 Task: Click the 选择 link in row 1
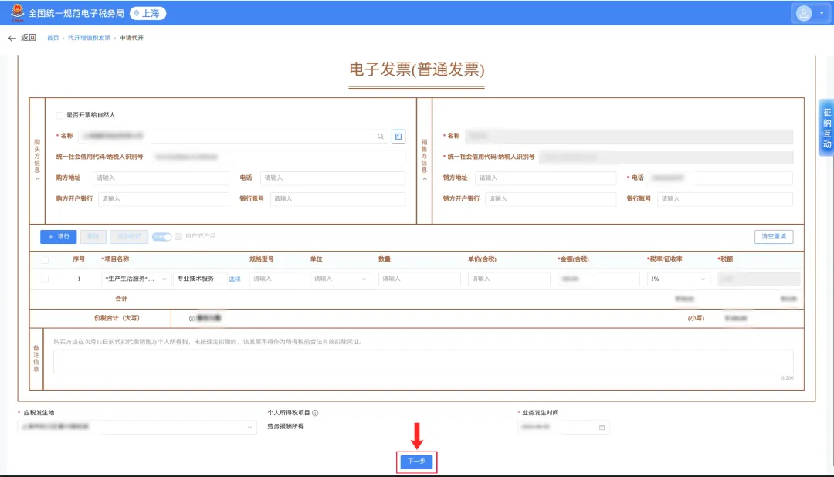coord(235,279)
